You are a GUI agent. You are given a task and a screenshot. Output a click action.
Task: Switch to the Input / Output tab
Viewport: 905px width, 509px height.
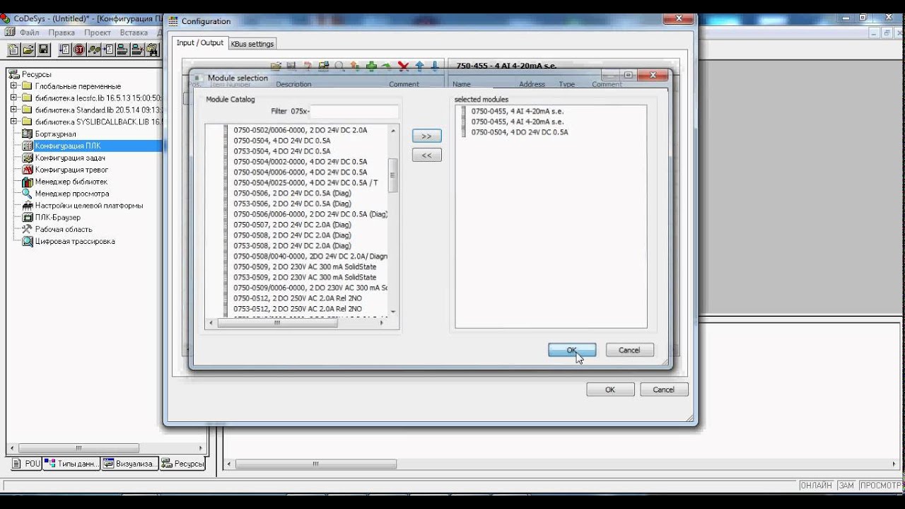coord(200,43)
